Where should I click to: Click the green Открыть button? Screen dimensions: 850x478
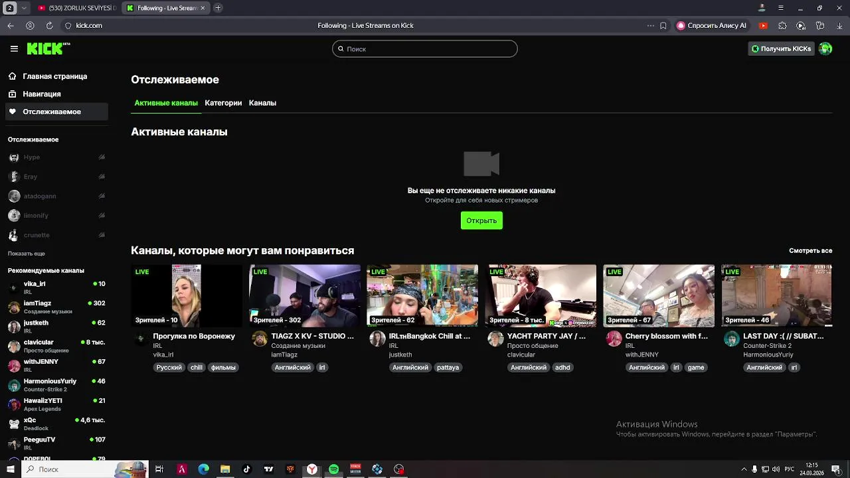481,220
